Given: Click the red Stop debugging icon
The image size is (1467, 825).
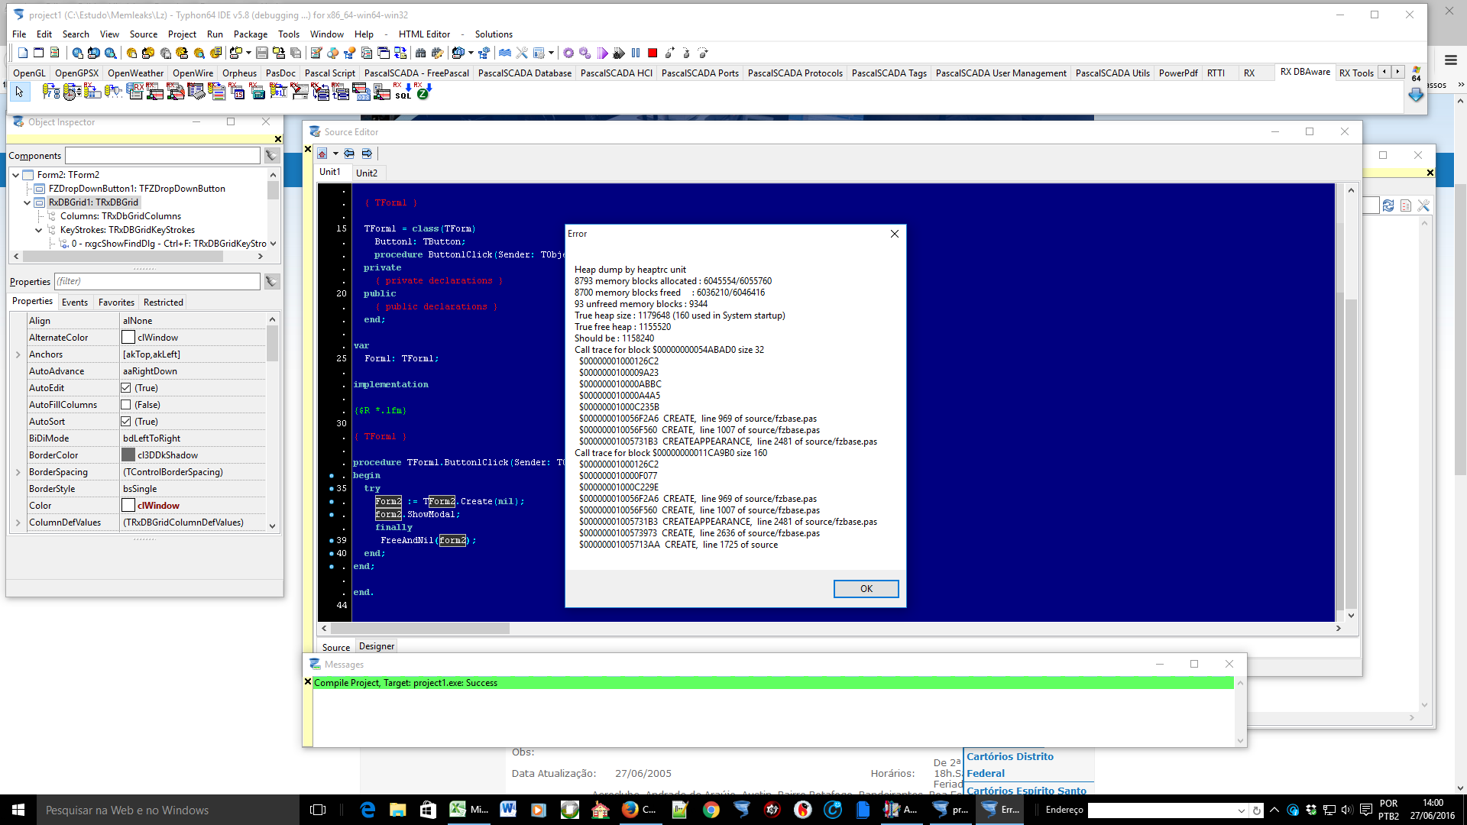Looking at the screenshot, I should pos(653,53).
